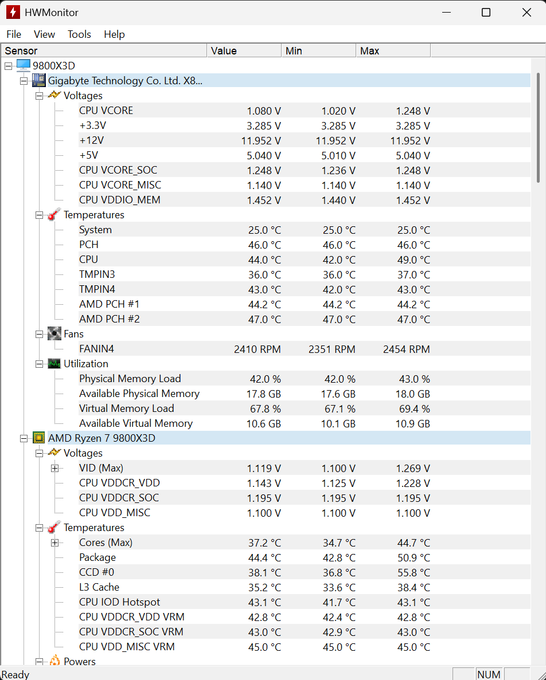Click the Value column header

click(x=244, y=51)
